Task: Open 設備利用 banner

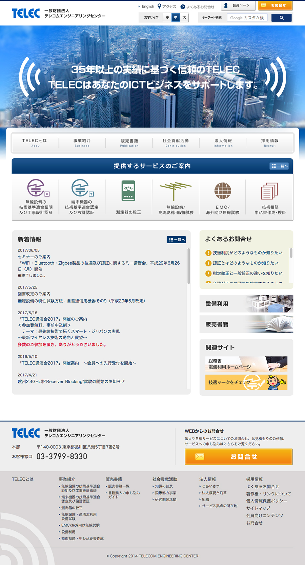Action: tap(246, 304)
